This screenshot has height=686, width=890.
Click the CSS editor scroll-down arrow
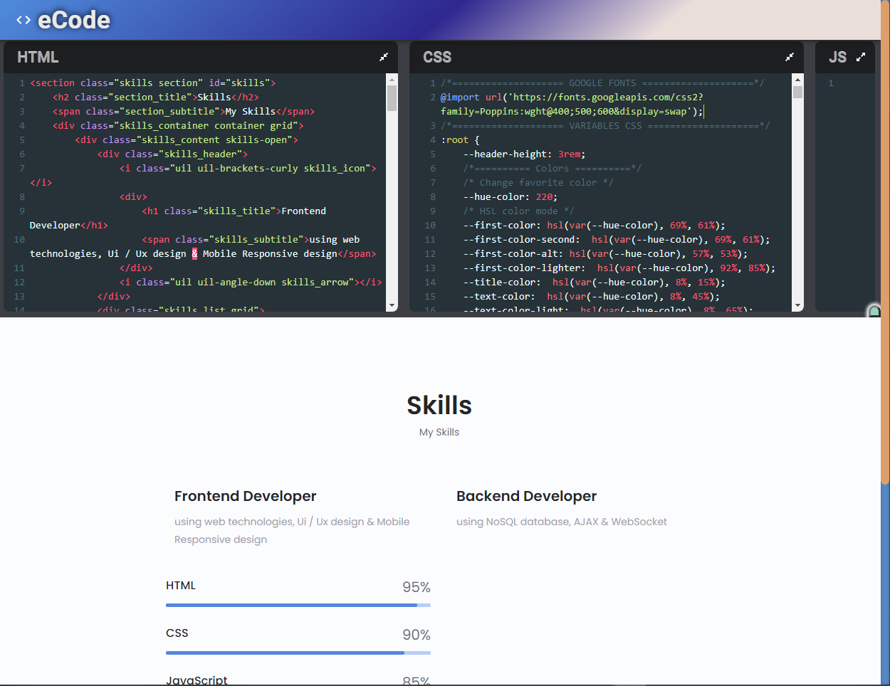click(x=797, y=305)
